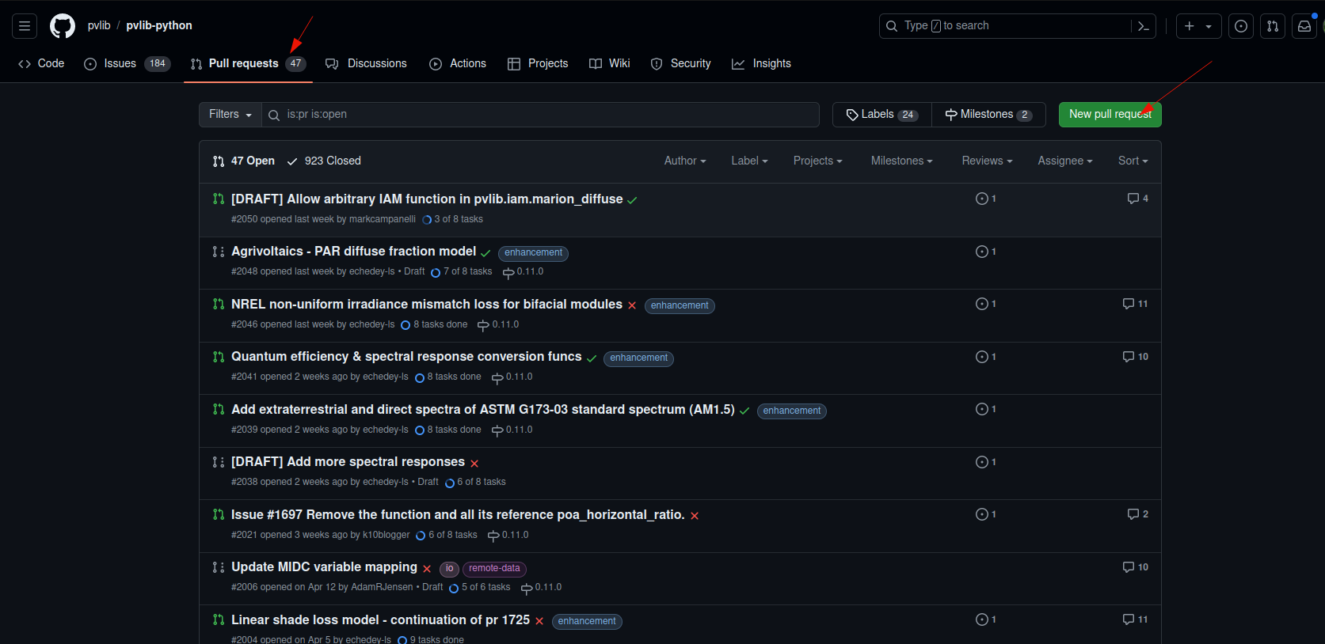Open the command palette icon
This screenshot has height=644, width=1325.
1144,26
